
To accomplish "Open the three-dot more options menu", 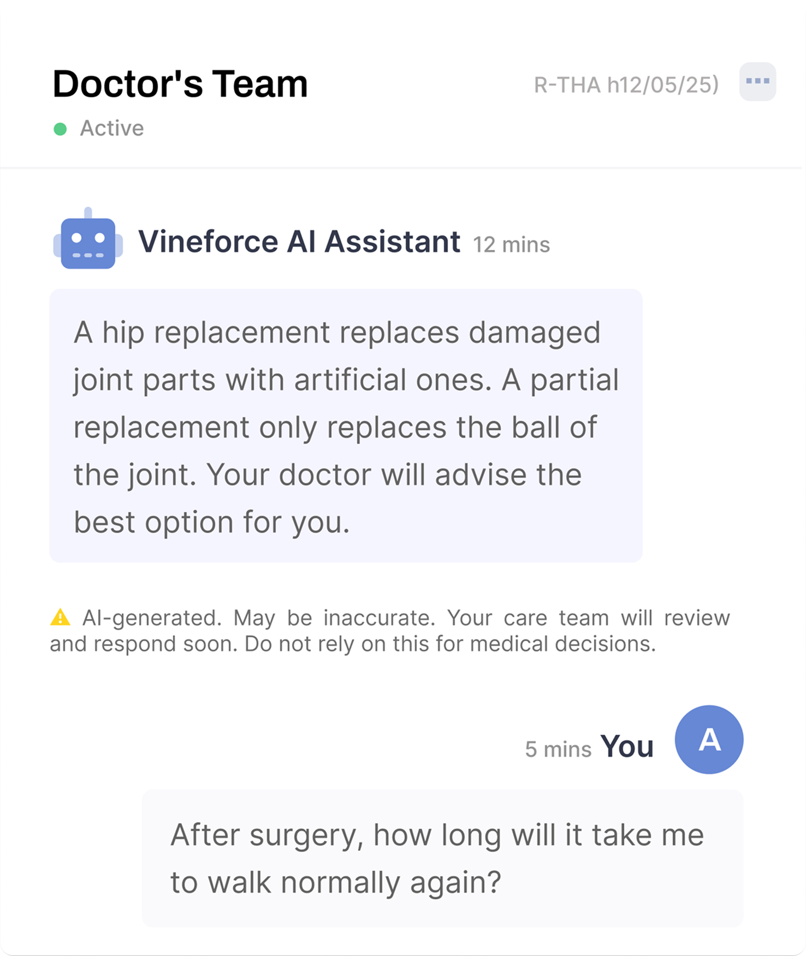I will click(x=757, y=82).
